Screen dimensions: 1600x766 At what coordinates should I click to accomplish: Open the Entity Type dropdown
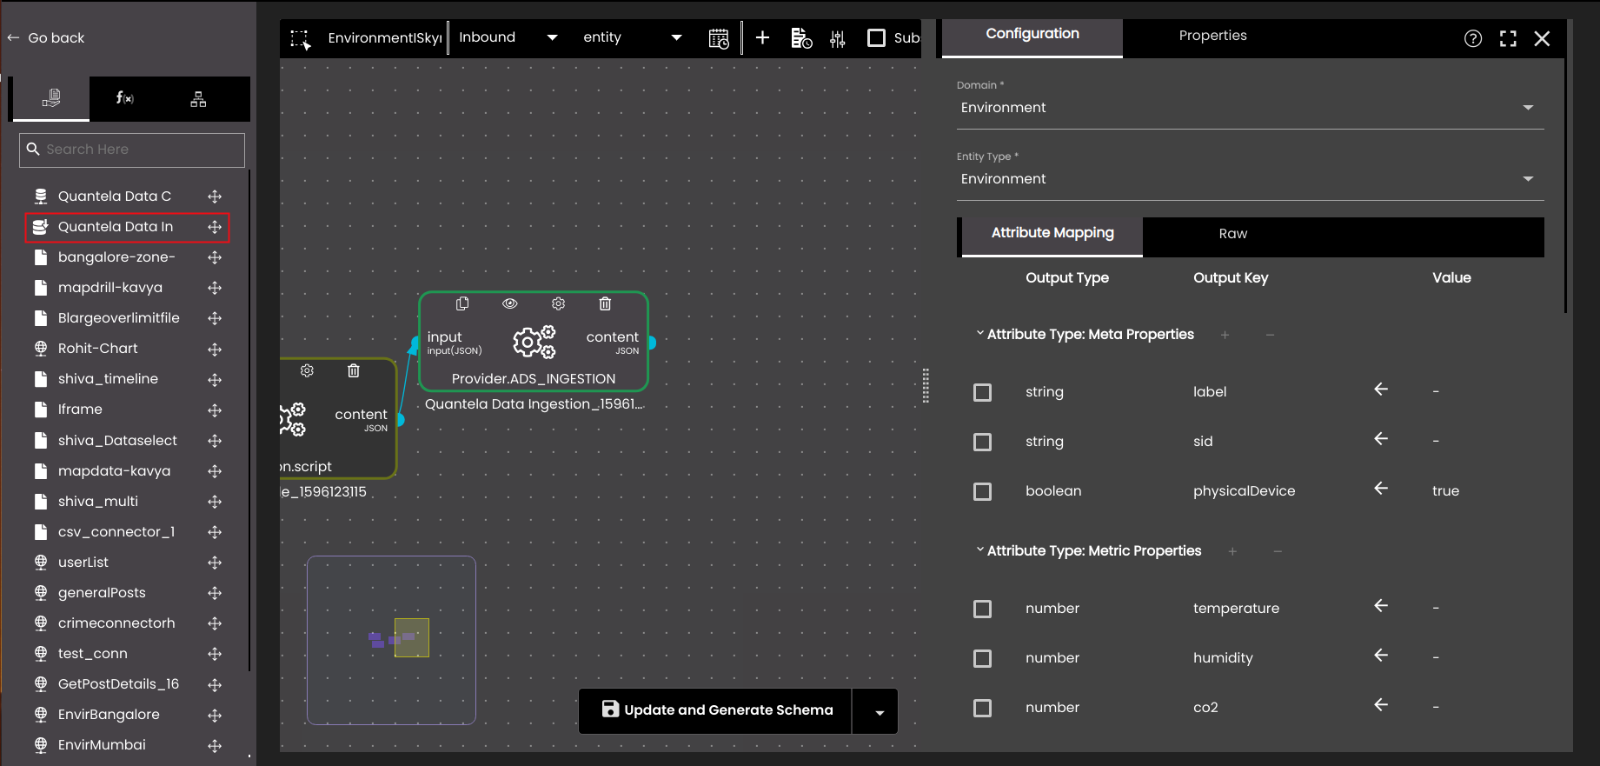(x=1251, y=179)
